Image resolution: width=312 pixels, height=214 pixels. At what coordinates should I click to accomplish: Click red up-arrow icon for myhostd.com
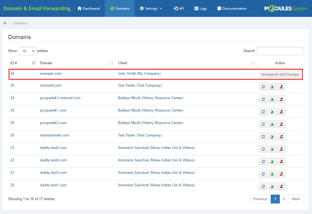[281, 87]
